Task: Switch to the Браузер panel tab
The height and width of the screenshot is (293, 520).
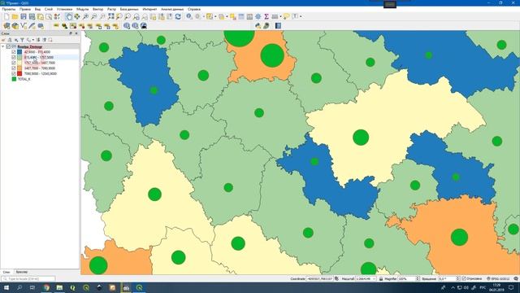Action: [x=22, y=272]
